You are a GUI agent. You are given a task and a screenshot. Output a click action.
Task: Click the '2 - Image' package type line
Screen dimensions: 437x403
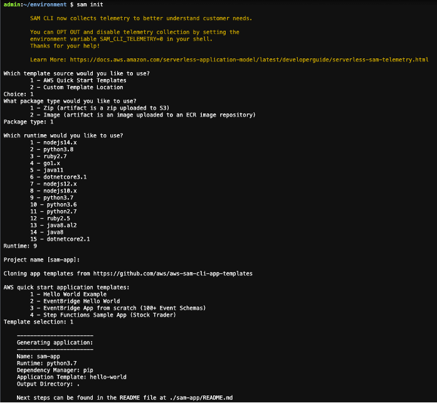coord(143,115)
